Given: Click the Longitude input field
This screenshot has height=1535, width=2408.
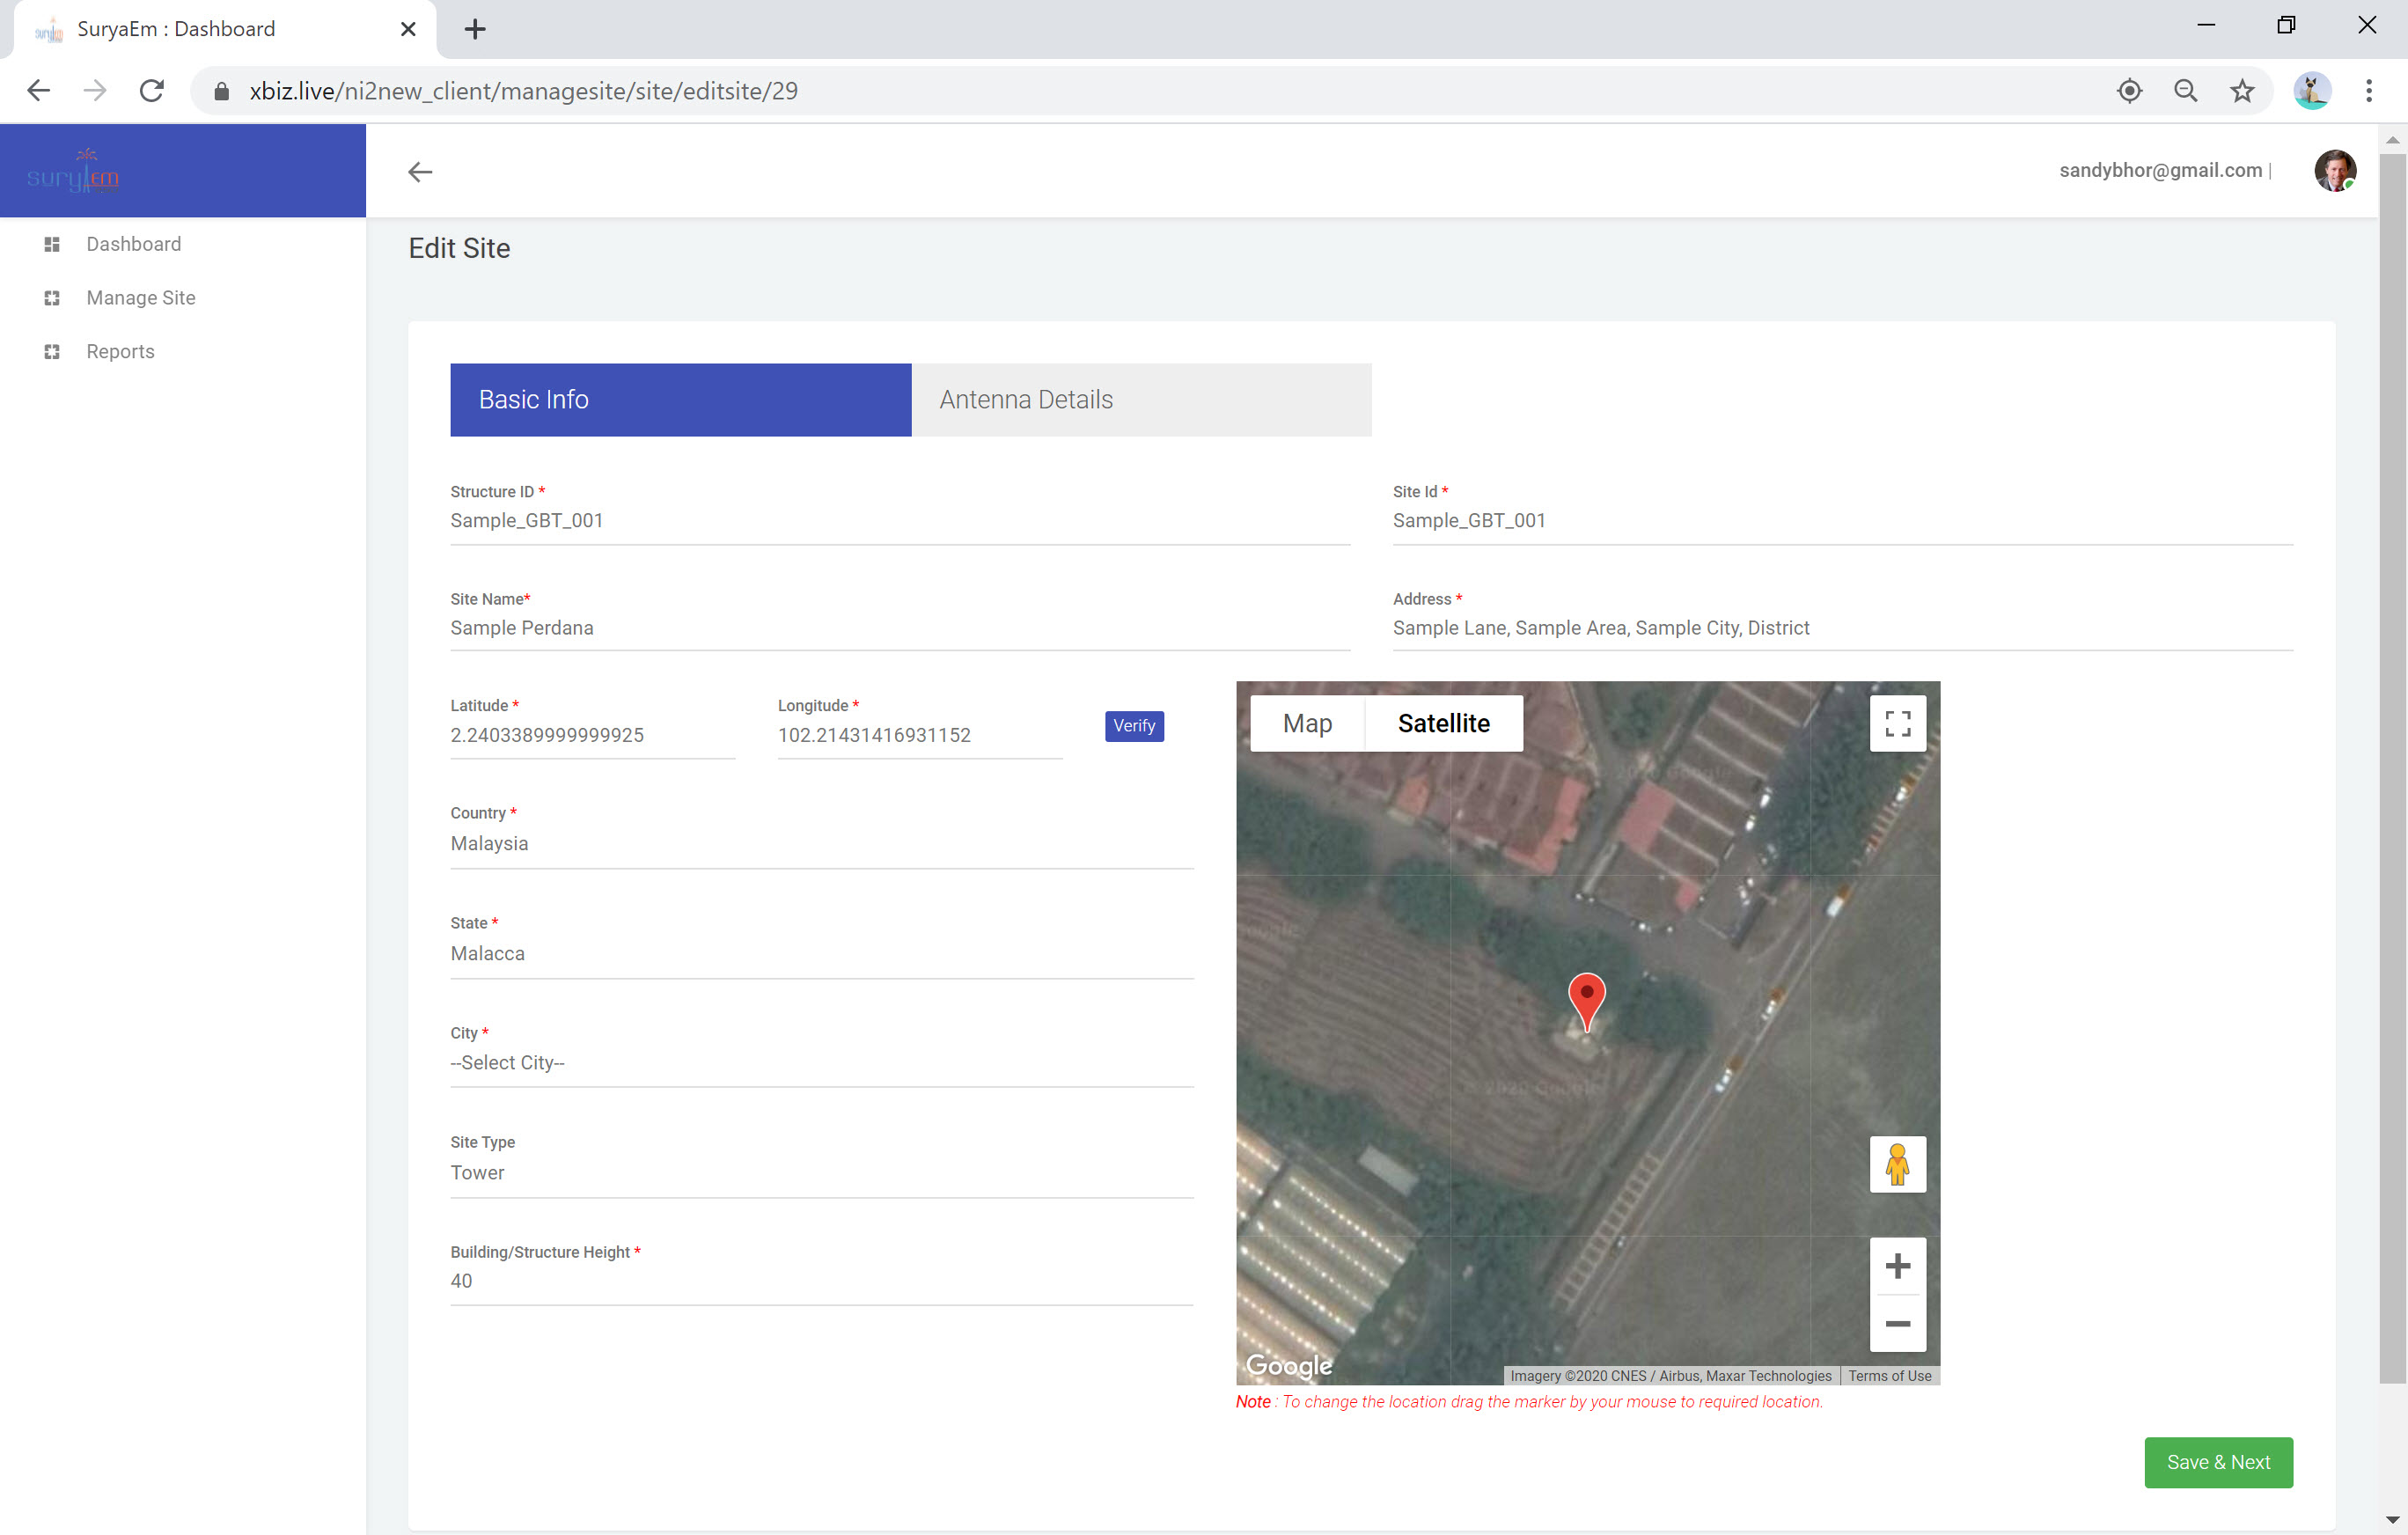Looking at the screenshot, I should tap(919, 736).
